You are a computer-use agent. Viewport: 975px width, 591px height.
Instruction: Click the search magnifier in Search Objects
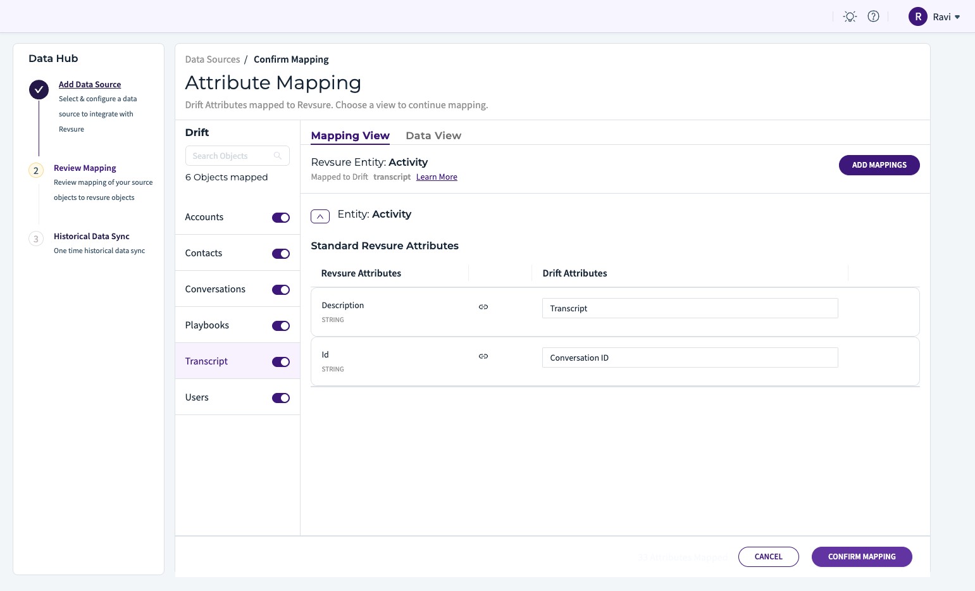pyautogui.click(x=277, y=156)
